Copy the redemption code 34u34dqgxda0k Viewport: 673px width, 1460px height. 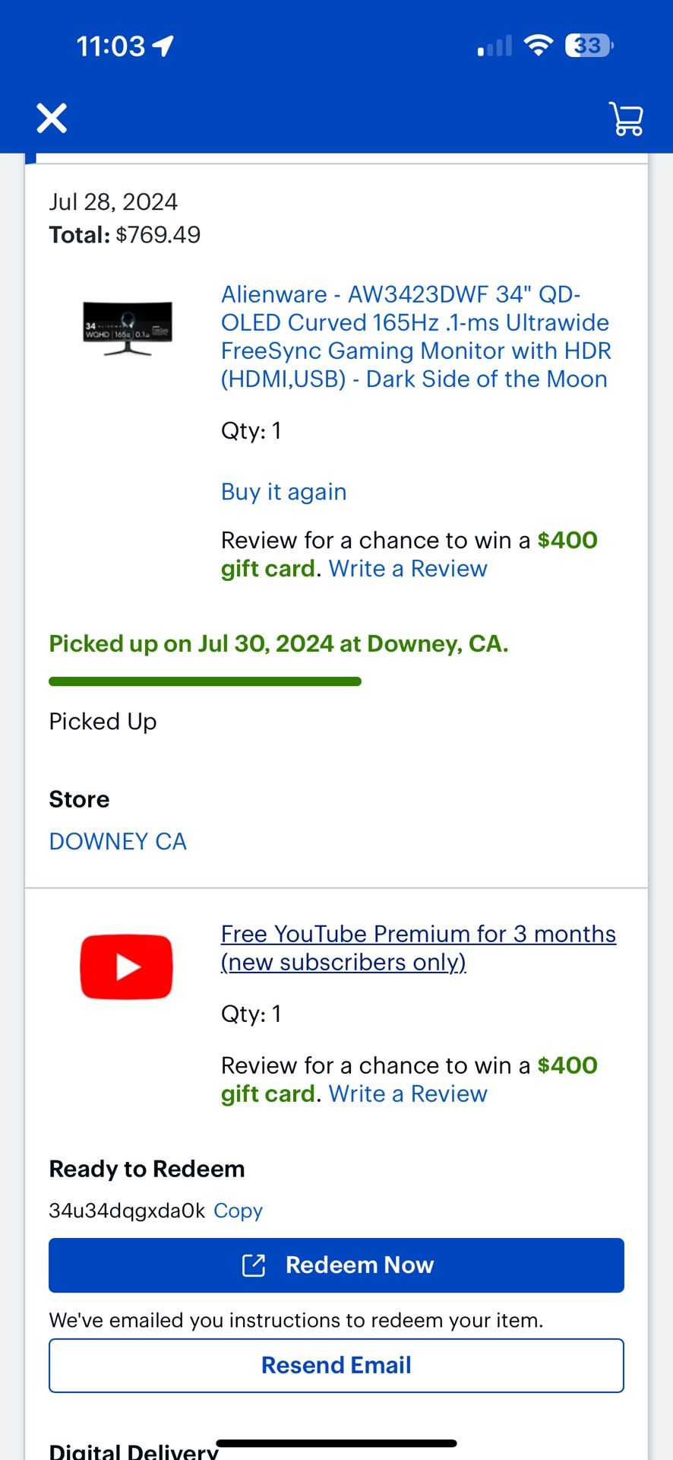coord(239,1211)
